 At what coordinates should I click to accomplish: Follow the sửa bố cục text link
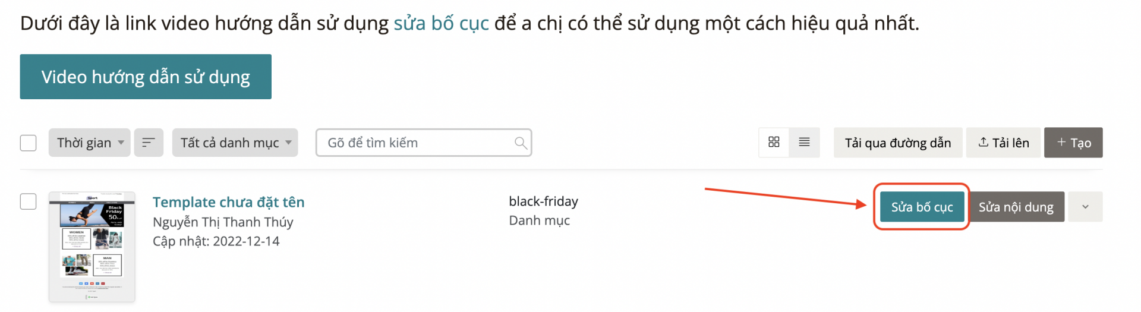(x=442, y=23)
